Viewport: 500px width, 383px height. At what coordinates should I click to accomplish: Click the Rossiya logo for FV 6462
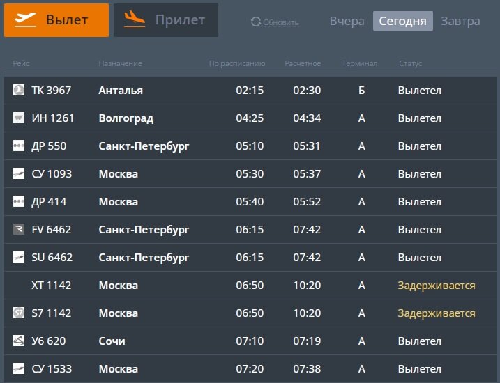(x=19, y=229)
